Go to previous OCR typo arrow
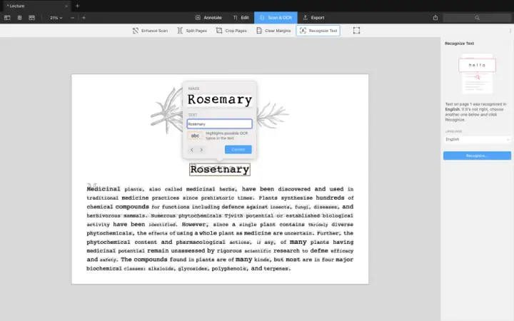The width and height of the screenshot is (514, 321). (x=192, y=150)
